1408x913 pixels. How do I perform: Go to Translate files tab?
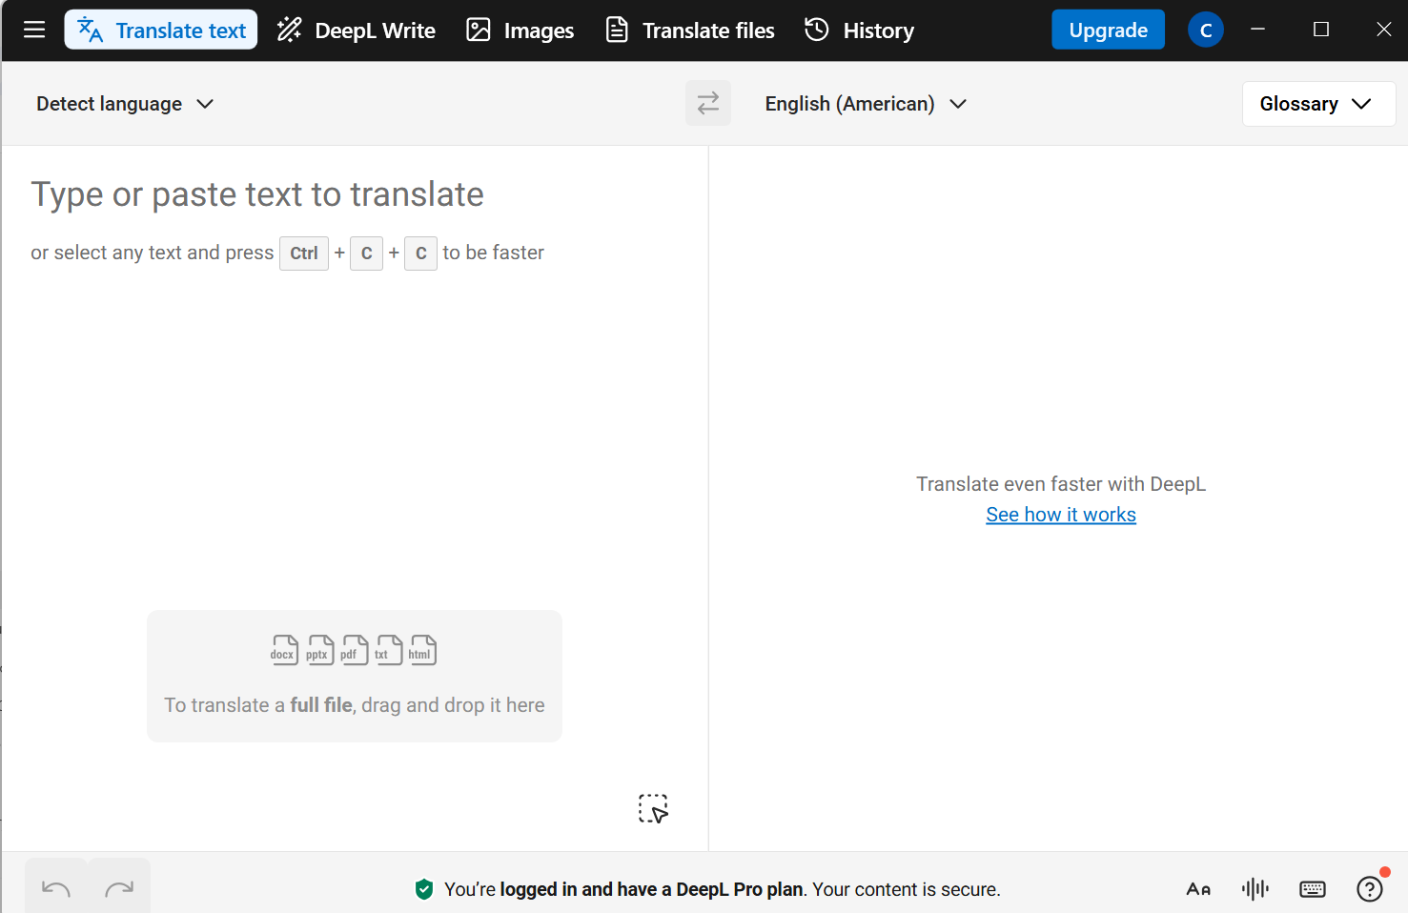click(691, 30)
